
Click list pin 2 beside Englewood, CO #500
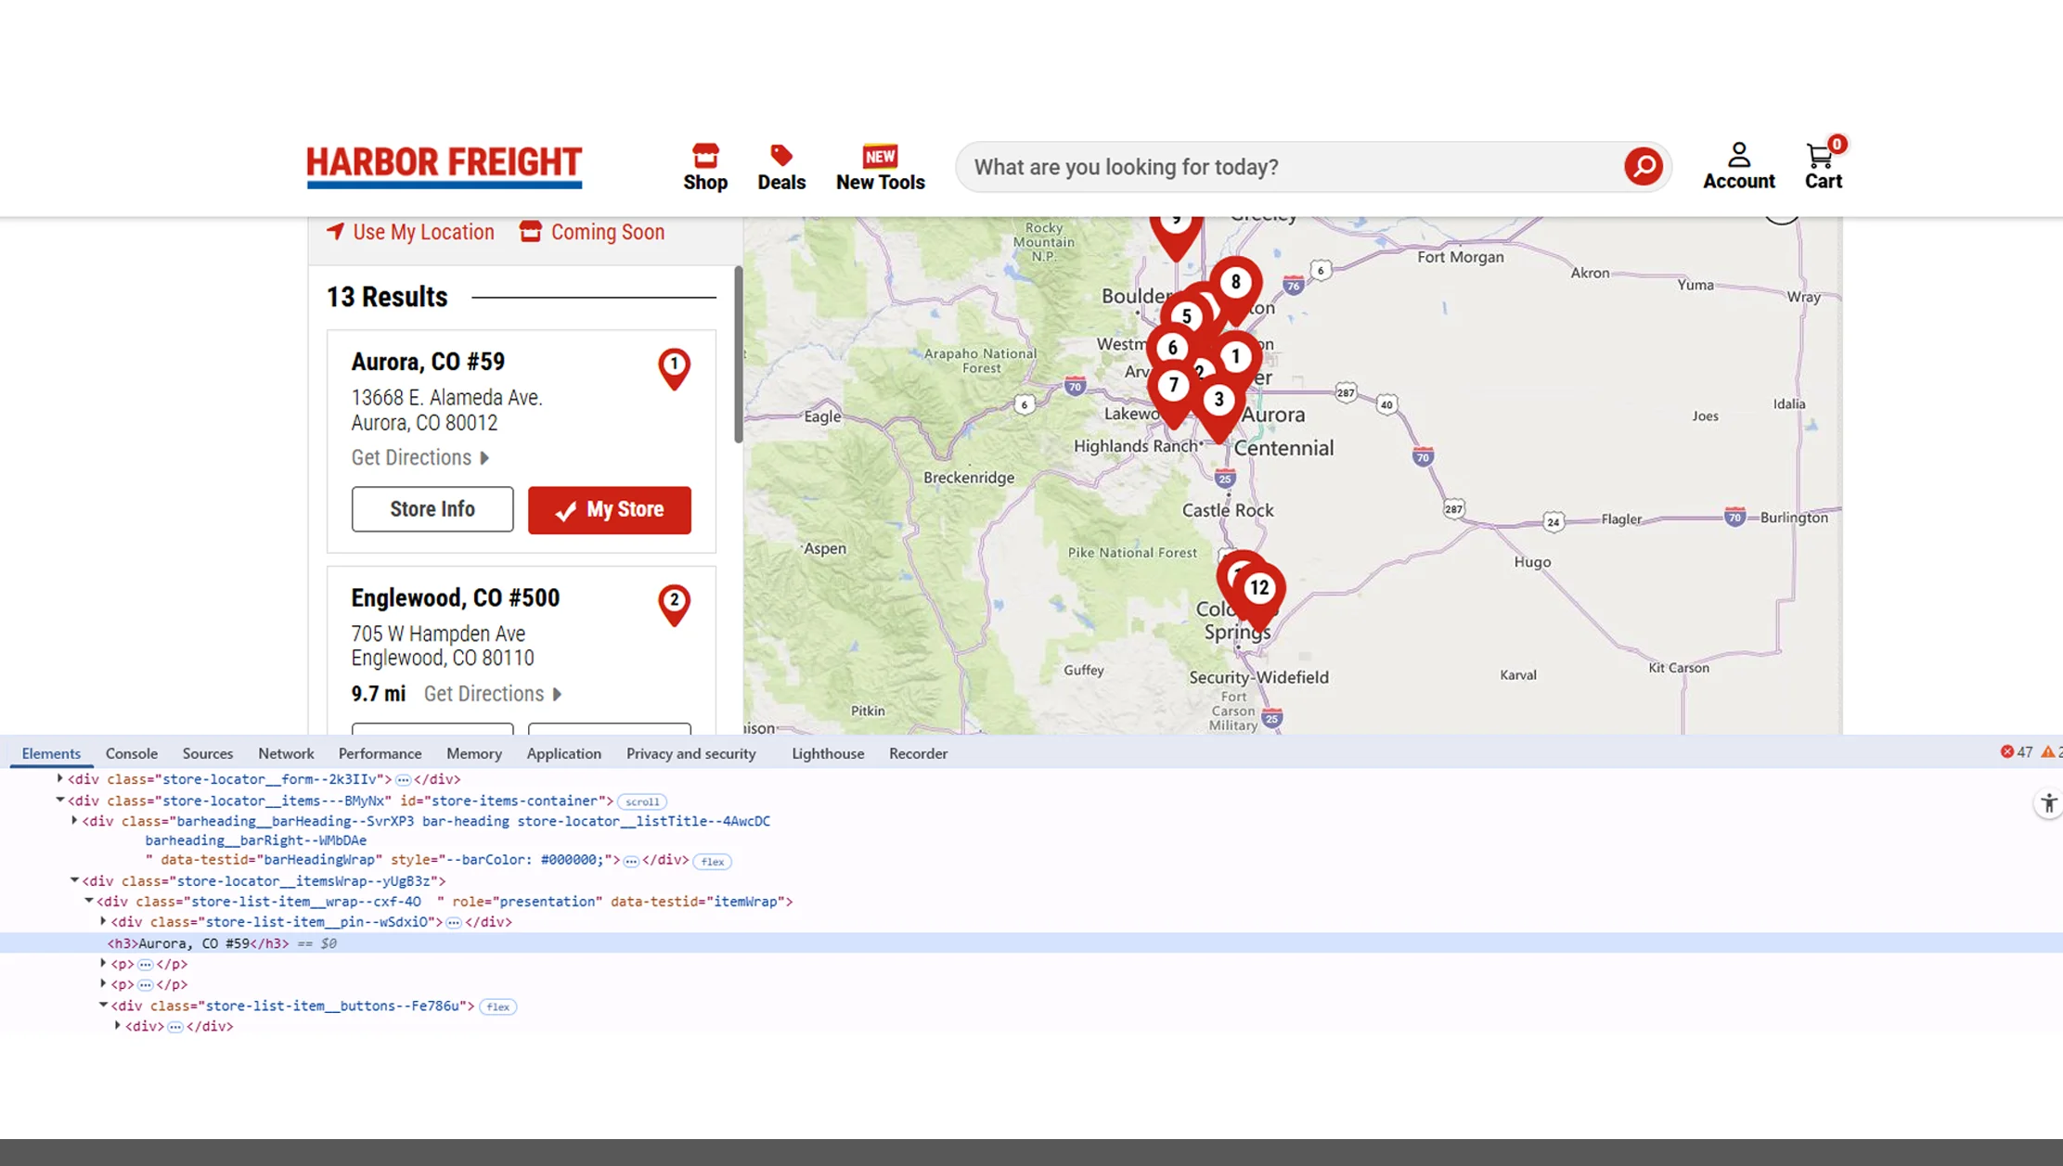pyautogui.click(x=674, y=605)
